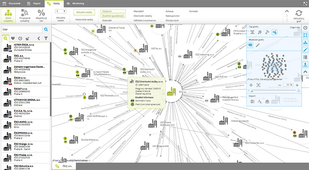Click the pencil icon in Možnosti grafu
This screenshot has width=309, height=170.
[x=257, y=45]
